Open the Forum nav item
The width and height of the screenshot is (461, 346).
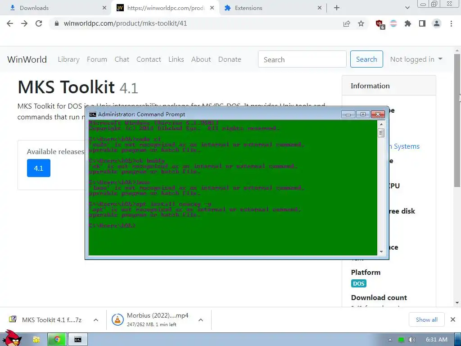[x=97, y=59]
